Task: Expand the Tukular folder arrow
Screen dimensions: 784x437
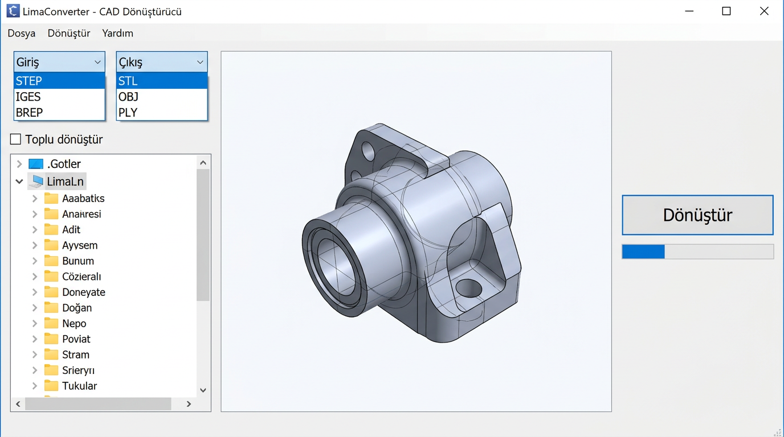Action: coord(35,386)
